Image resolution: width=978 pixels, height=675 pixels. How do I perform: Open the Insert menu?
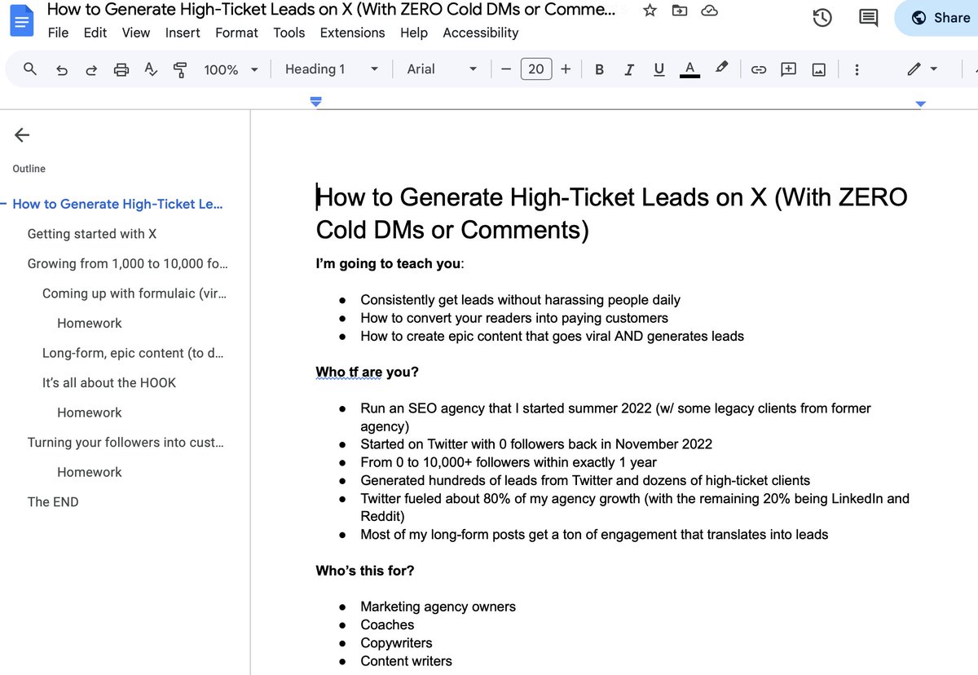[x=183, y=33]
